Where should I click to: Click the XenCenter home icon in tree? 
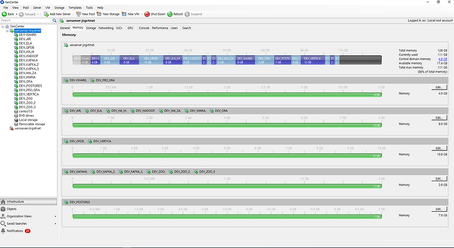tap(7, 26)
